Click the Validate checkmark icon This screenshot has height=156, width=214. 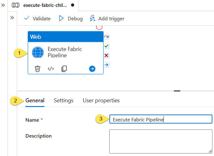coord(27,18)
